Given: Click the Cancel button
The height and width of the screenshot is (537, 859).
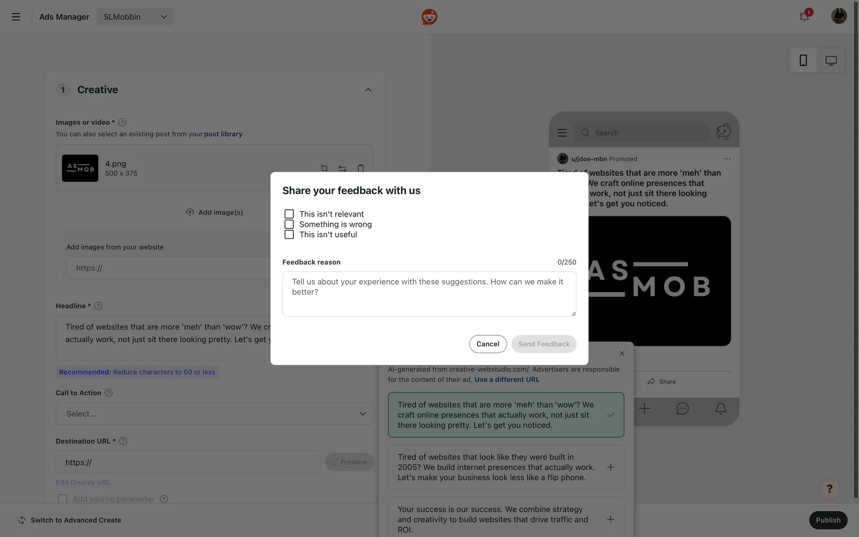Looking at the screenshot, I should click(488, 344).
